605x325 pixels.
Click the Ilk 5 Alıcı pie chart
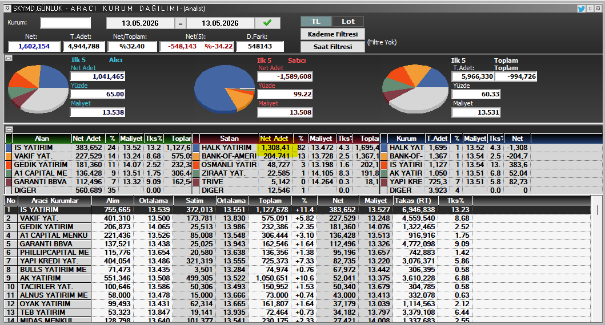[38, 88]
